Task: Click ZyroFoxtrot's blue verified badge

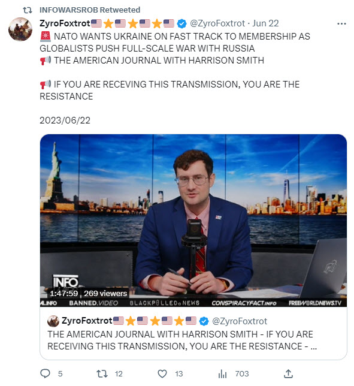Action: [x=182, y=23]
